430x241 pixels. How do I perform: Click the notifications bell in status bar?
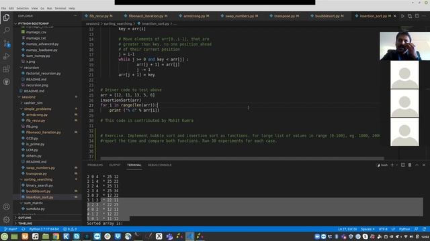424,229
